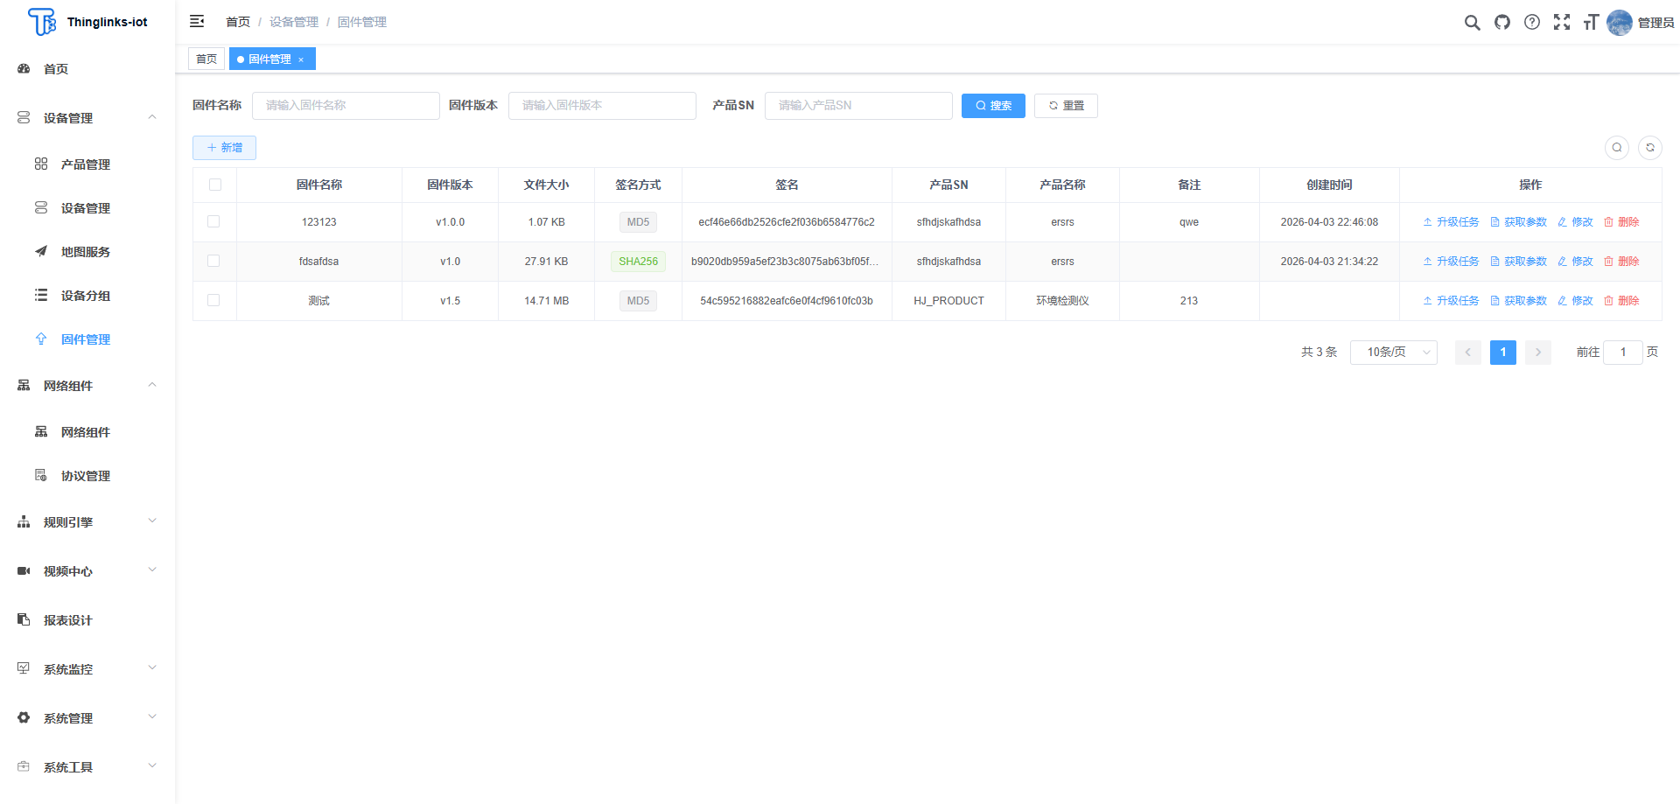Switch to the 首页 tab
The width and height of the screenshot is (1680, 804).
tap(206, 59)
